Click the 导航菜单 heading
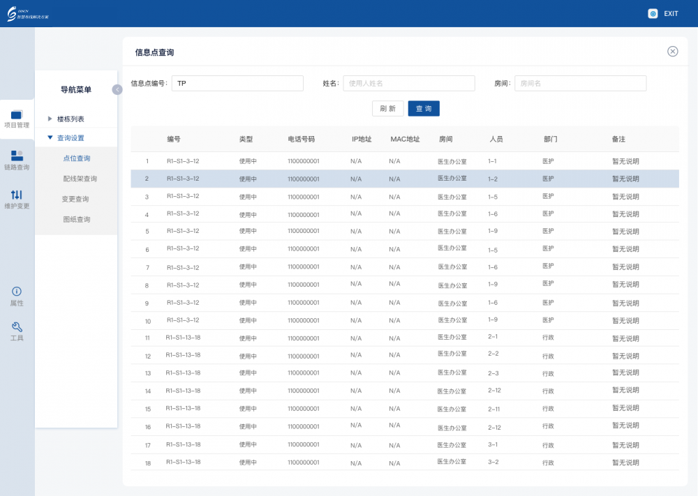The width and height of the screenshot is (698, 496). click(76, 90)
